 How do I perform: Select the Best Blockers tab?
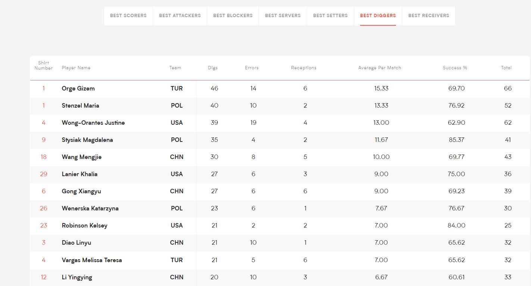(x=233, y=16)
